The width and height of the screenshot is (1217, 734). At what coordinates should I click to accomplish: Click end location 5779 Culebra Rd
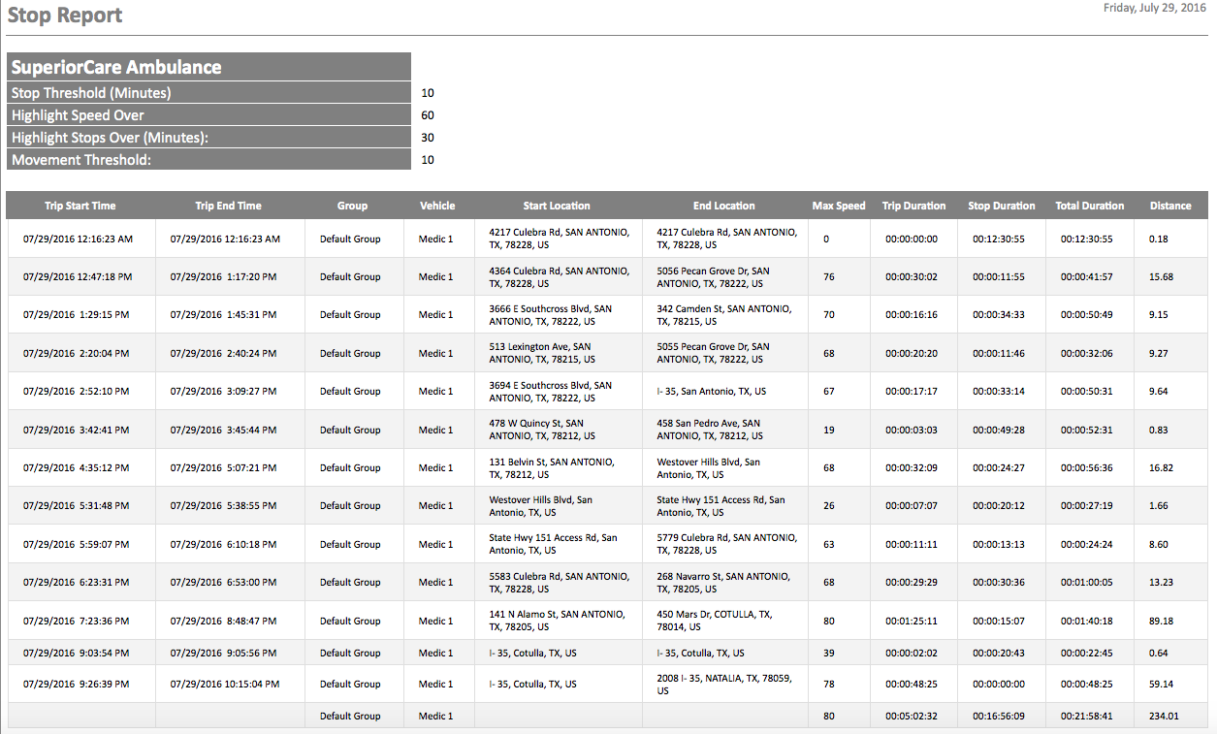726,544
